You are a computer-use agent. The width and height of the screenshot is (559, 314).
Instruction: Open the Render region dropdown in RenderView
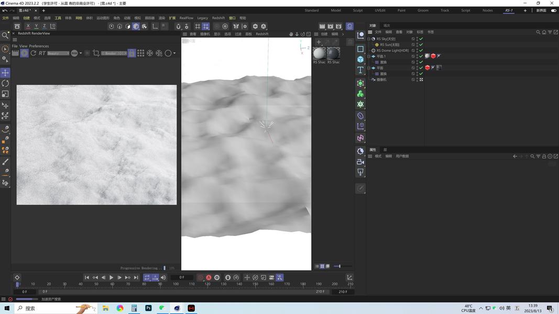tap(114, 53)
